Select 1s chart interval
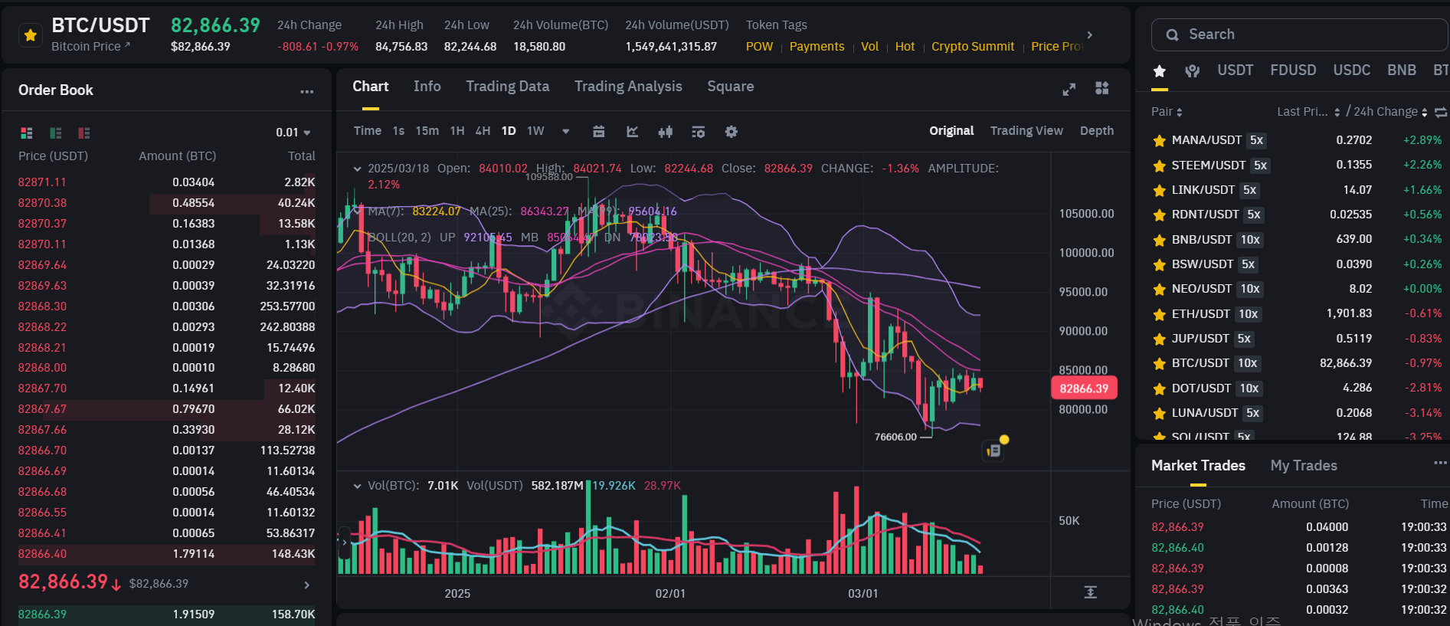 pos(398,131)
